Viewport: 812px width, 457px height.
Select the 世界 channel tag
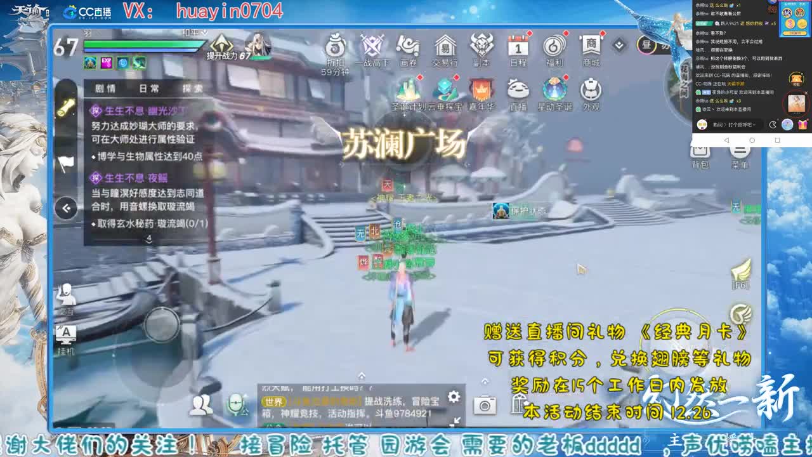(274, 401)
